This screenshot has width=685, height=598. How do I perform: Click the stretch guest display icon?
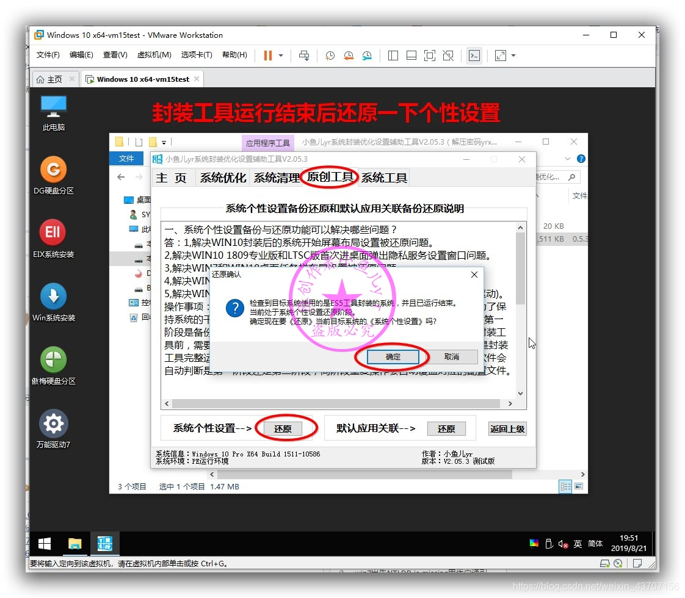tap(501, 56)
